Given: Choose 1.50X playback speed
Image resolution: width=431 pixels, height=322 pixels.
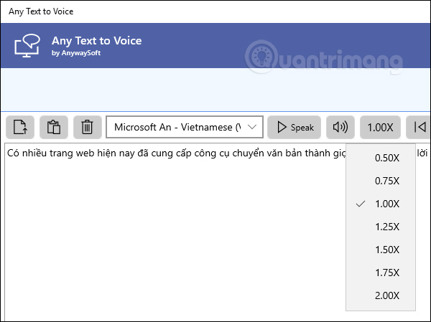Looking at the screenshot, I should point(381,250).
